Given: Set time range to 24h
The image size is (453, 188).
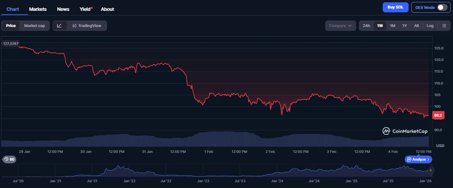Looking at the screenshot, I should pos(366,26).
